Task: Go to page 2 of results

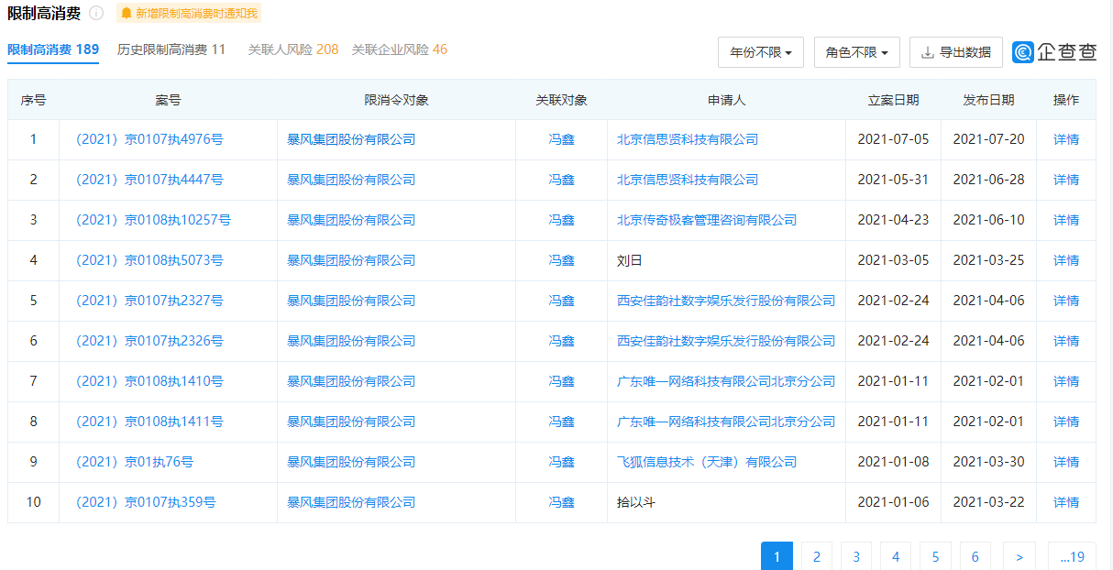Action: coord(816,555)
